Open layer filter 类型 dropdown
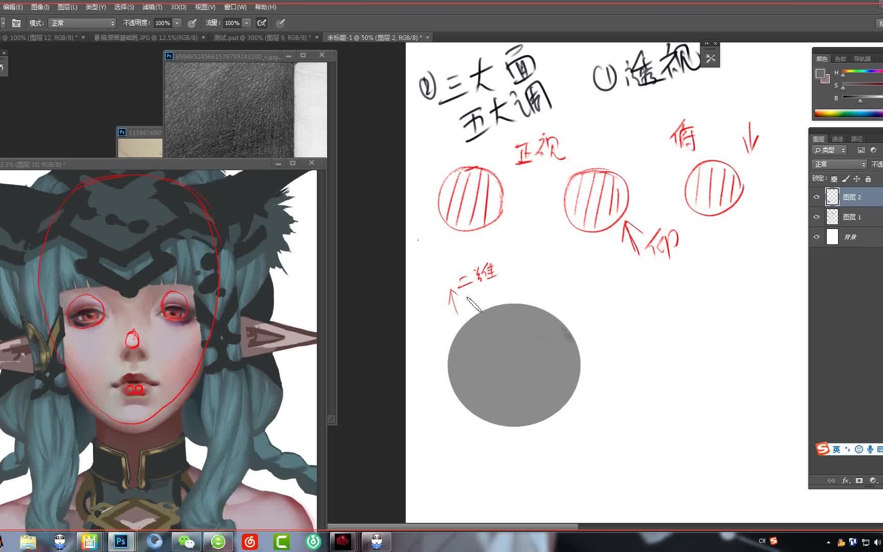Viewport: 883px width, 552px height. [x=829, y=150]
